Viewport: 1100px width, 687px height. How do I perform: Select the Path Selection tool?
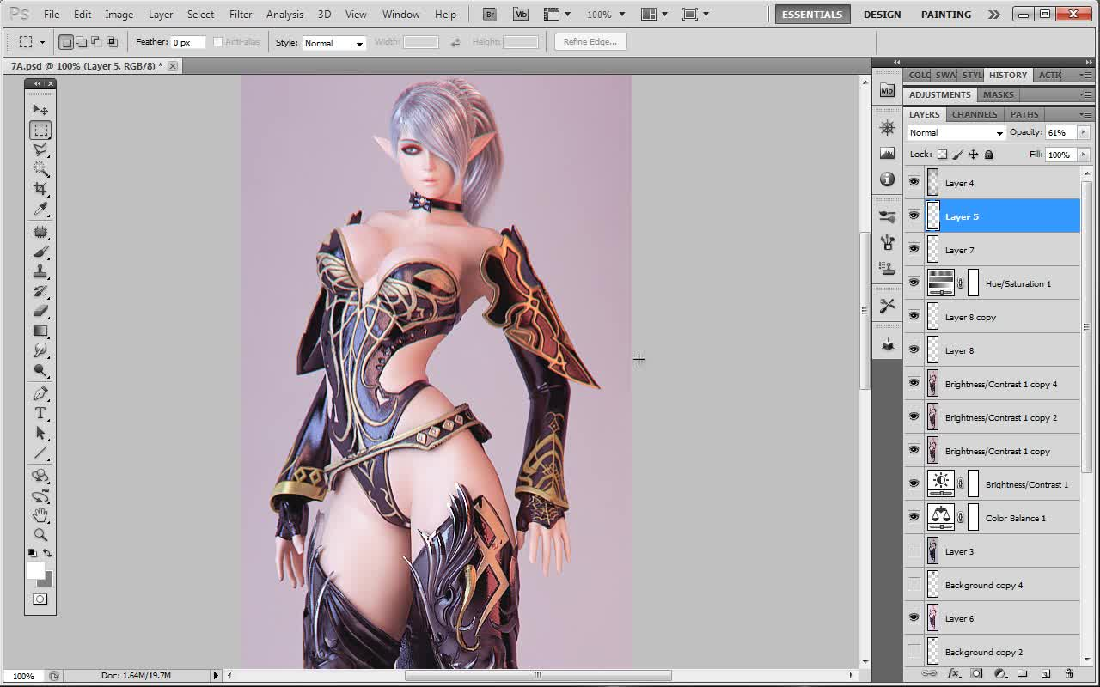[x=40, y=433]
